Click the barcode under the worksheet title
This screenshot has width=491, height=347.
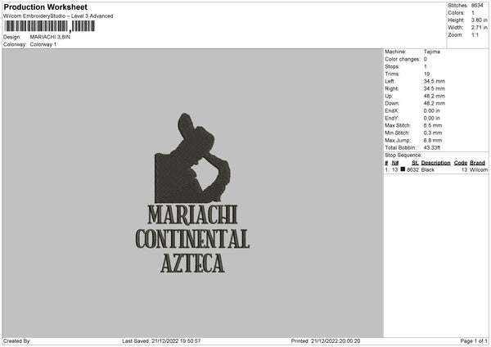click(x=49, y=26)
